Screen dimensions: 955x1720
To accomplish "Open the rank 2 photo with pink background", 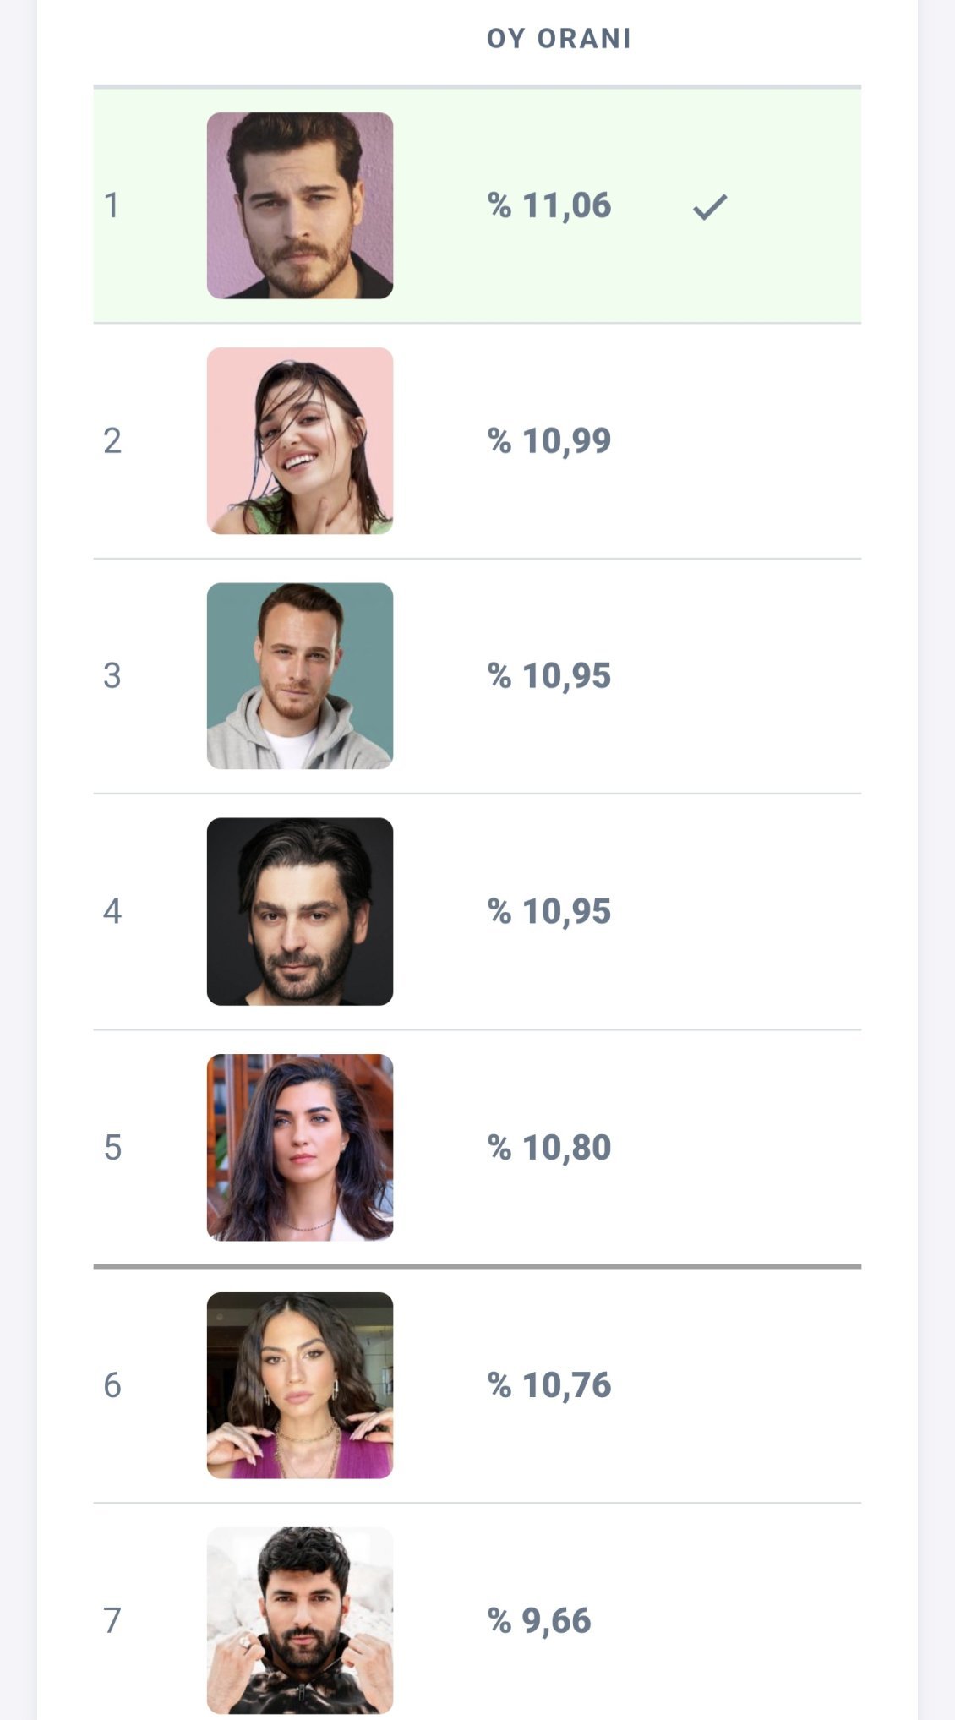I will pos(300,440).
